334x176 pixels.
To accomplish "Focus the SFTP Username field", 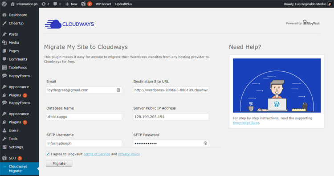I will click(x=84, y=143).
